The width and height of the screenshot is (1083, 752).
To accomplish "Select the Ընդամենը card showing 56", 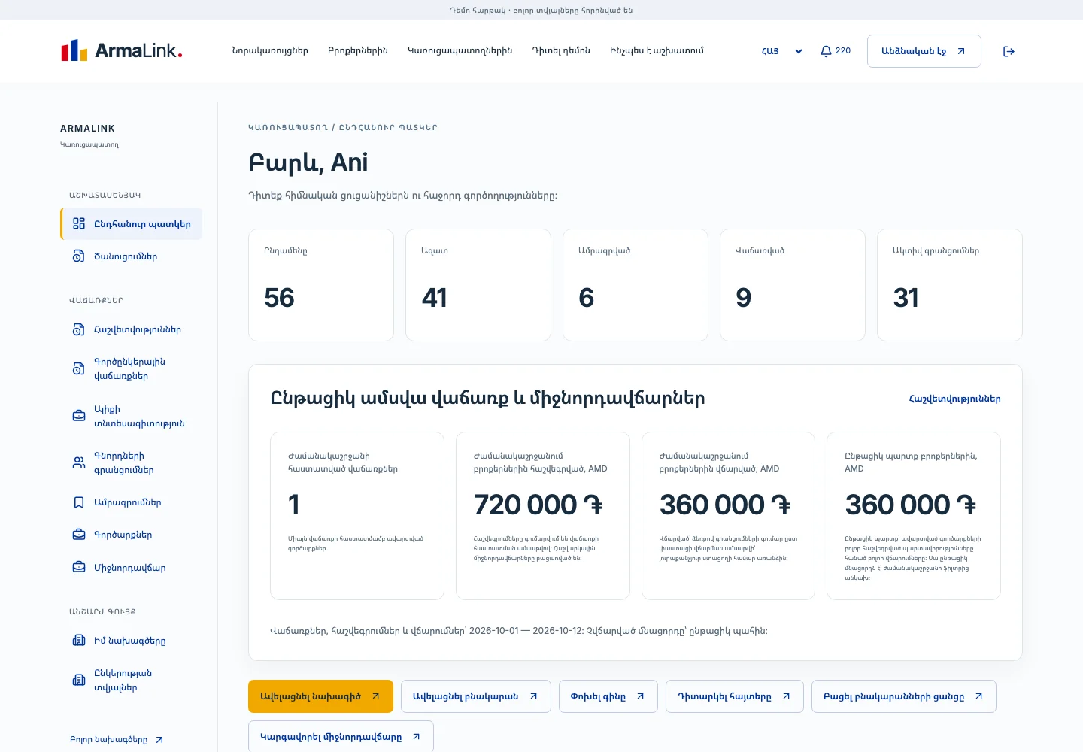I will 321,285.
